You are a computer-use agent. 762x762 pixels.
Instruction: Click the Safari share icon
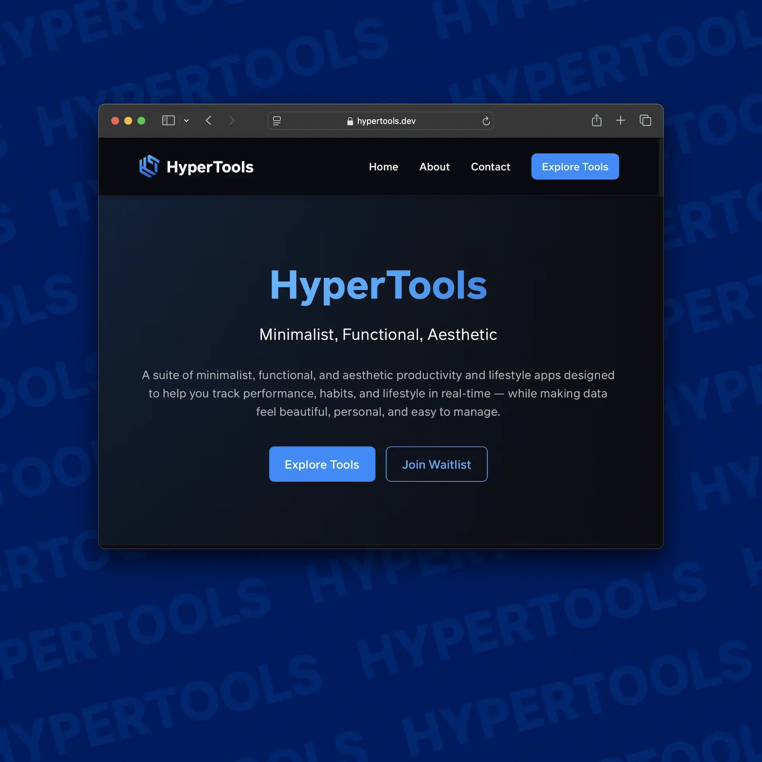(597, 120)
